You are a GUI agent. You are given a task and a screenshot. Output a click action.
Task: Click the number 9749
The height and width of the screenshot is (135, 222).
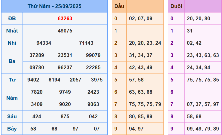click(65, 92)
